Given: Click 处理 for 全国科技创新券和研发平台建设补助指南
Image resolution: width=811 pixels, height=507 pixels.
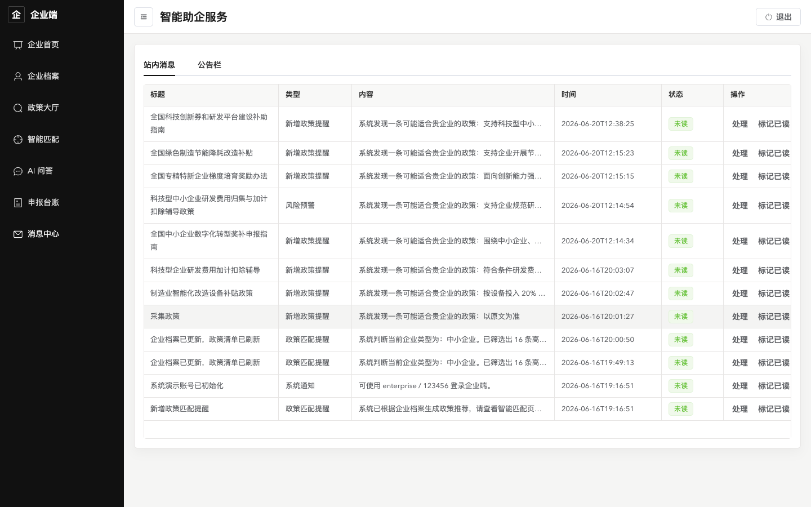Looking at the screenshot, I should (x=740, y=124).
